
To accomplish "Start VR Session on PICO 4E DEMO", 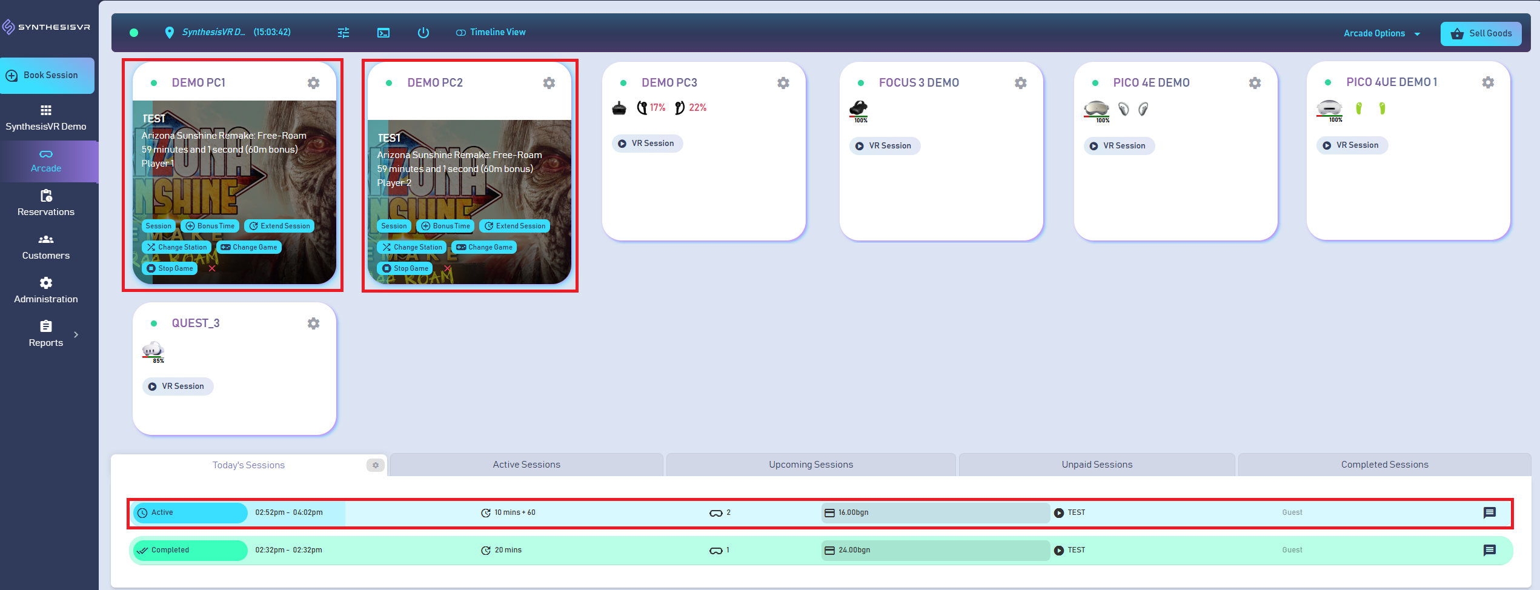I will 1119,146.
